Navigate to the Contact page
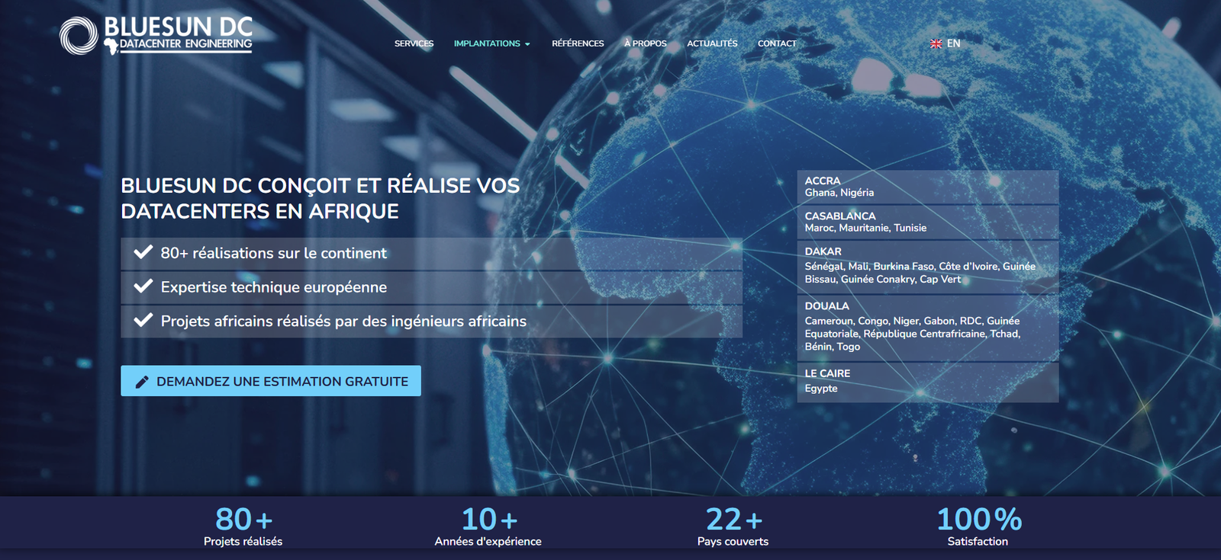This screenshot has height=560, width=1221. click(777, 43)
